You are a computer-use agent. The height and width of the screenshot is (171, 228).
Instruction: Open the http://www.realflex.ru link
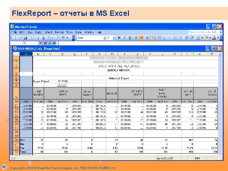(98, 168)
